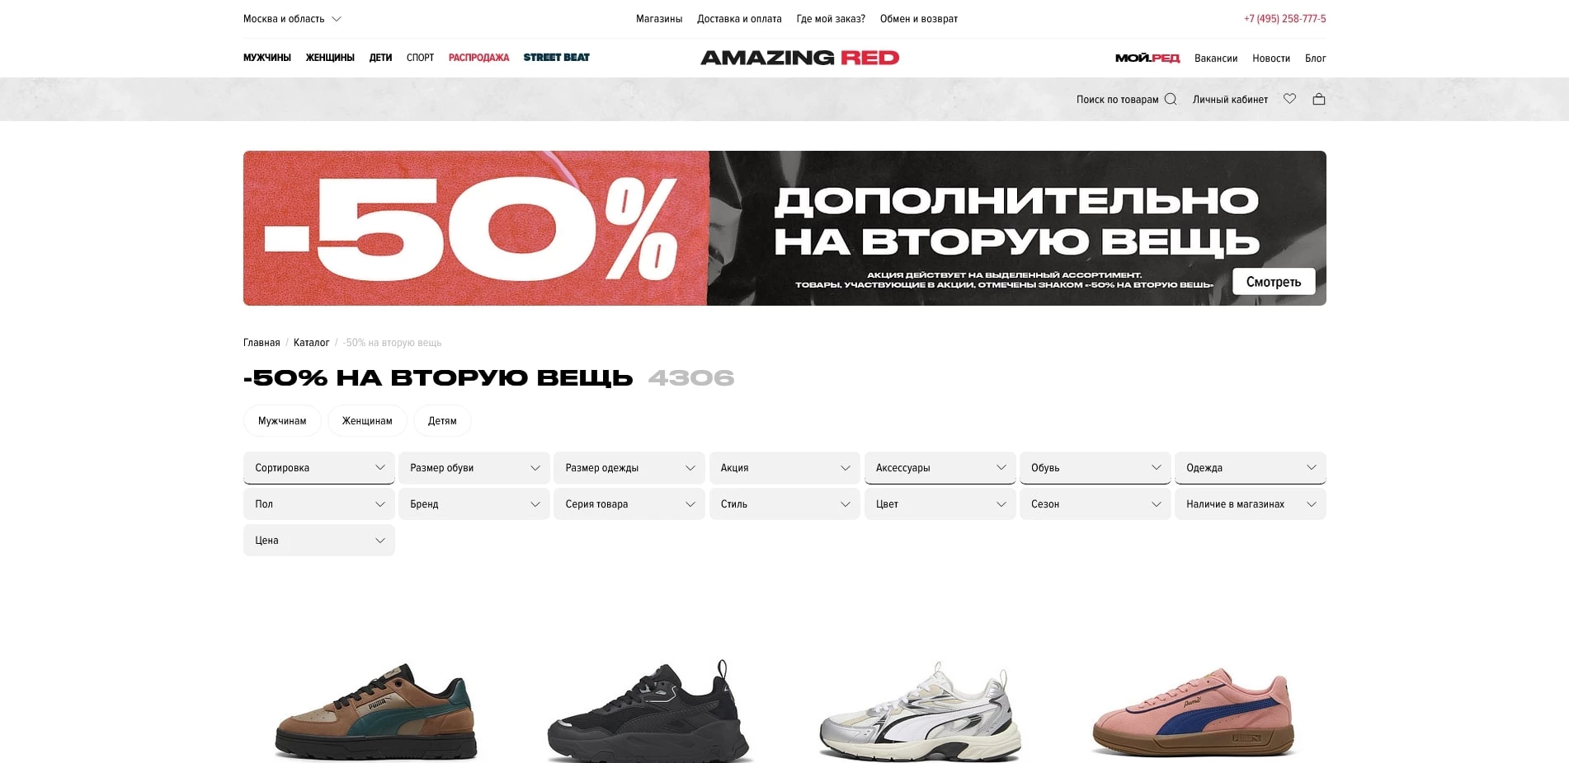1569x763 pixels.
Task: Expand the Размер обуви filter
Action: (x=474, y=468)
